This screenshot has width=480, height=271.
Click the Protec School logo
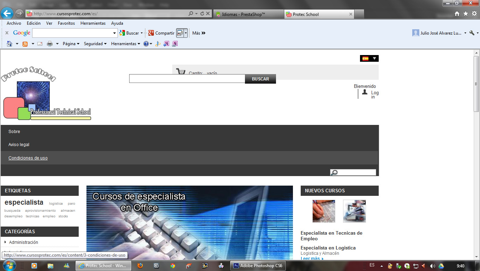pos(46,93)
